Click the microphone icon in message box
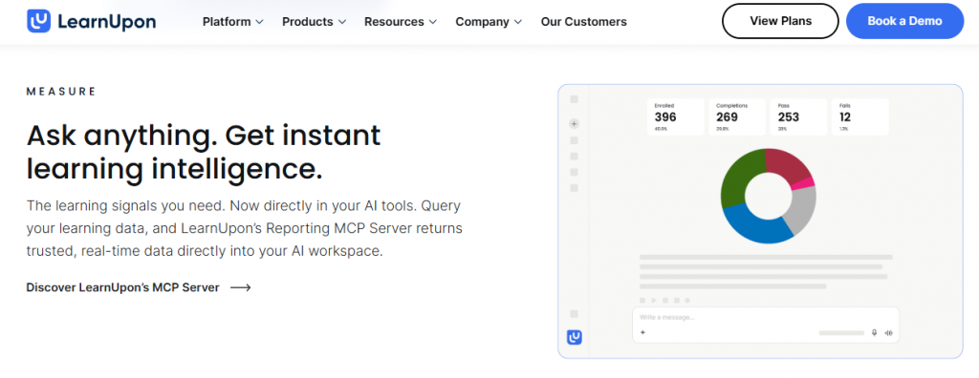The image size is (979, 378). (874, 332)
